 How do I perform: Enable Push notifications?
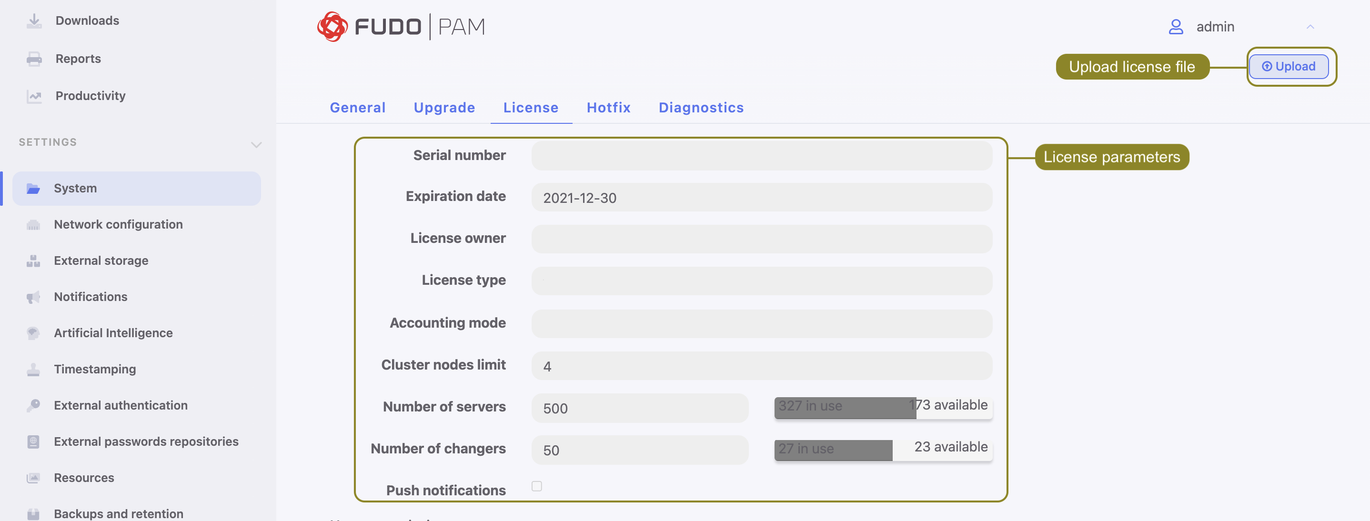tap(537, 485)
